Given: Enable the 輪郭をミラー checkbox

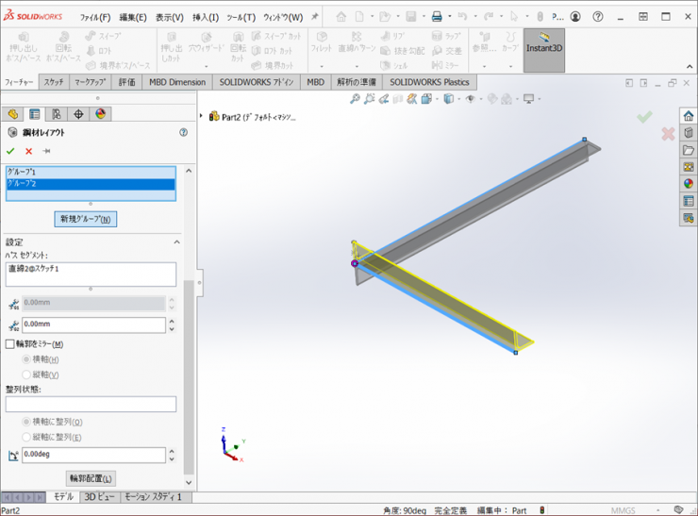Looking at the screenshot, I should coord(10,344).
